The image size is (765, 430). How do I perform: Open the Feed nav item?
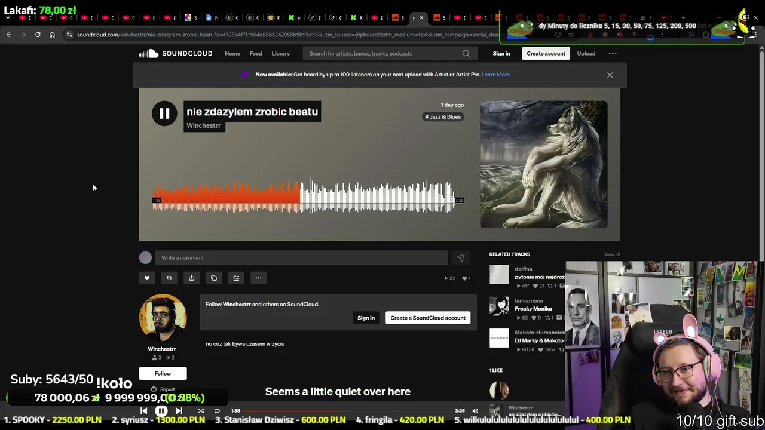point(256,54)
